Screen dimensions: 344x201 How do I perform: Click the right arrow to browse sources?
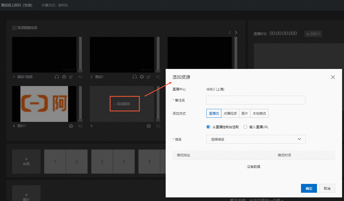[x=236, y=32]
